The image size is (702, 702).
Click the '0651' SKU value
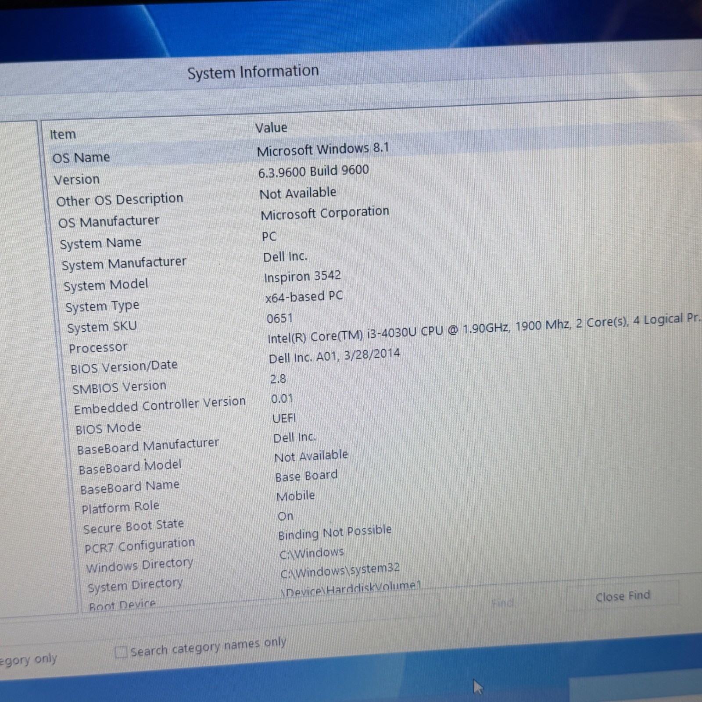pos(279,318)
